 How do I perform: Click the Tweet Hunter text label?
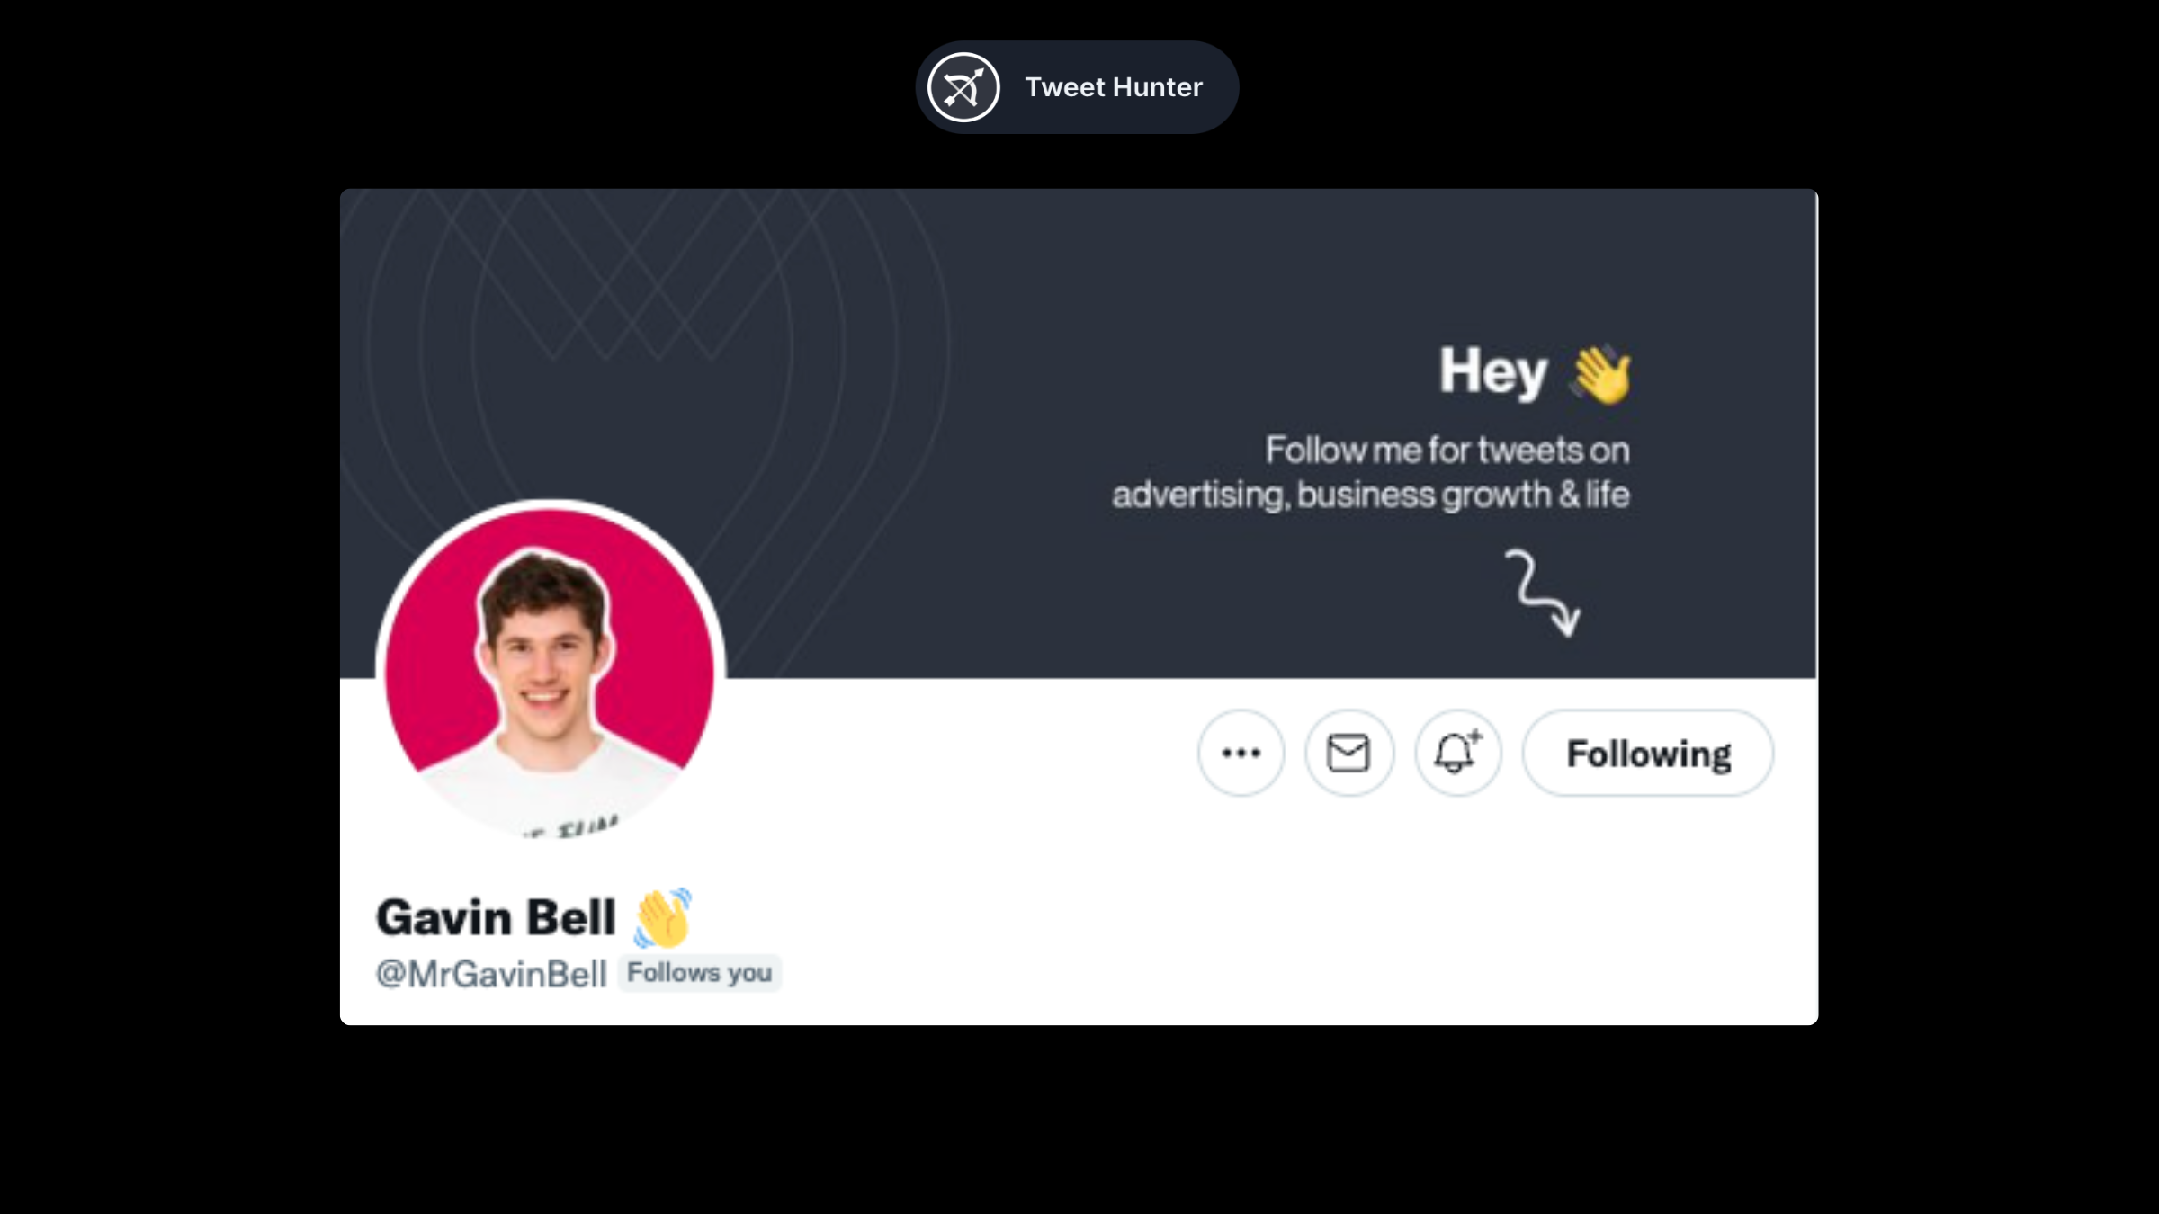(x=1113, y=87)
